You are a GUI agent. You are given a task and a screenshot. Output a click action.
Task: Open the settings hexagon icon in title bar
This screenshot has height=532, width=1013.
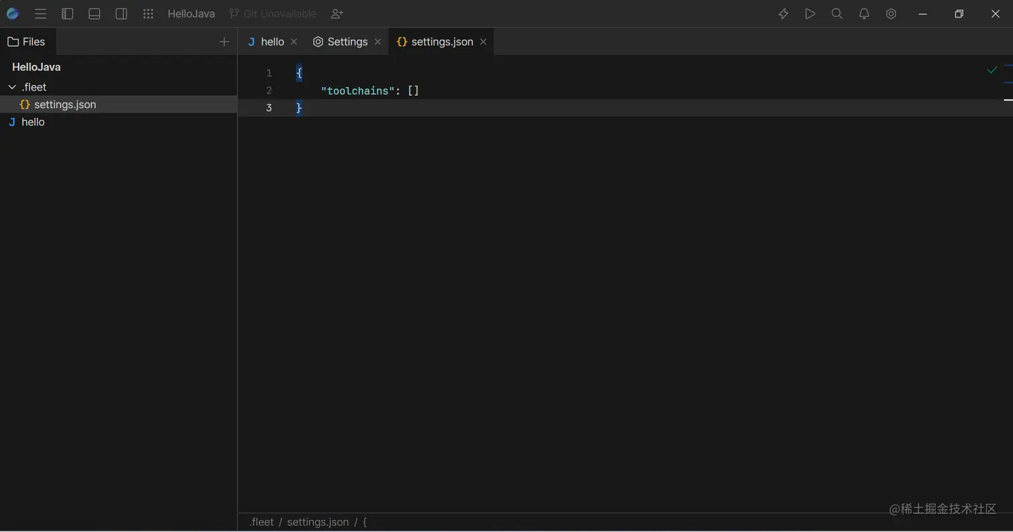pos(891,13)
